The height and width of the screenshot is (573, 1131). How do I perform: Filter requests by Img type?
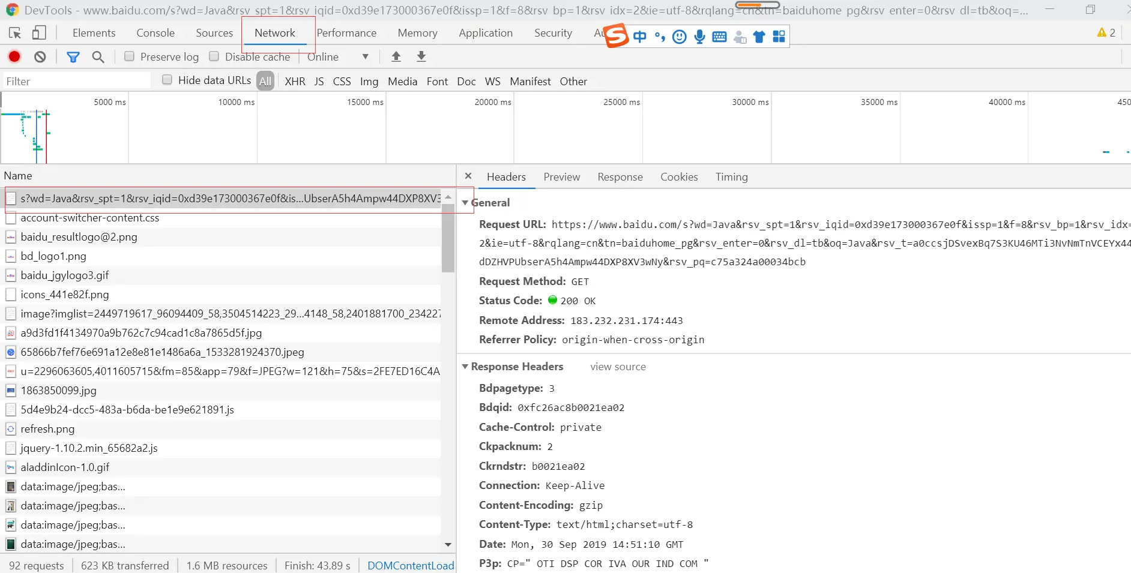(x=369, y=81)
